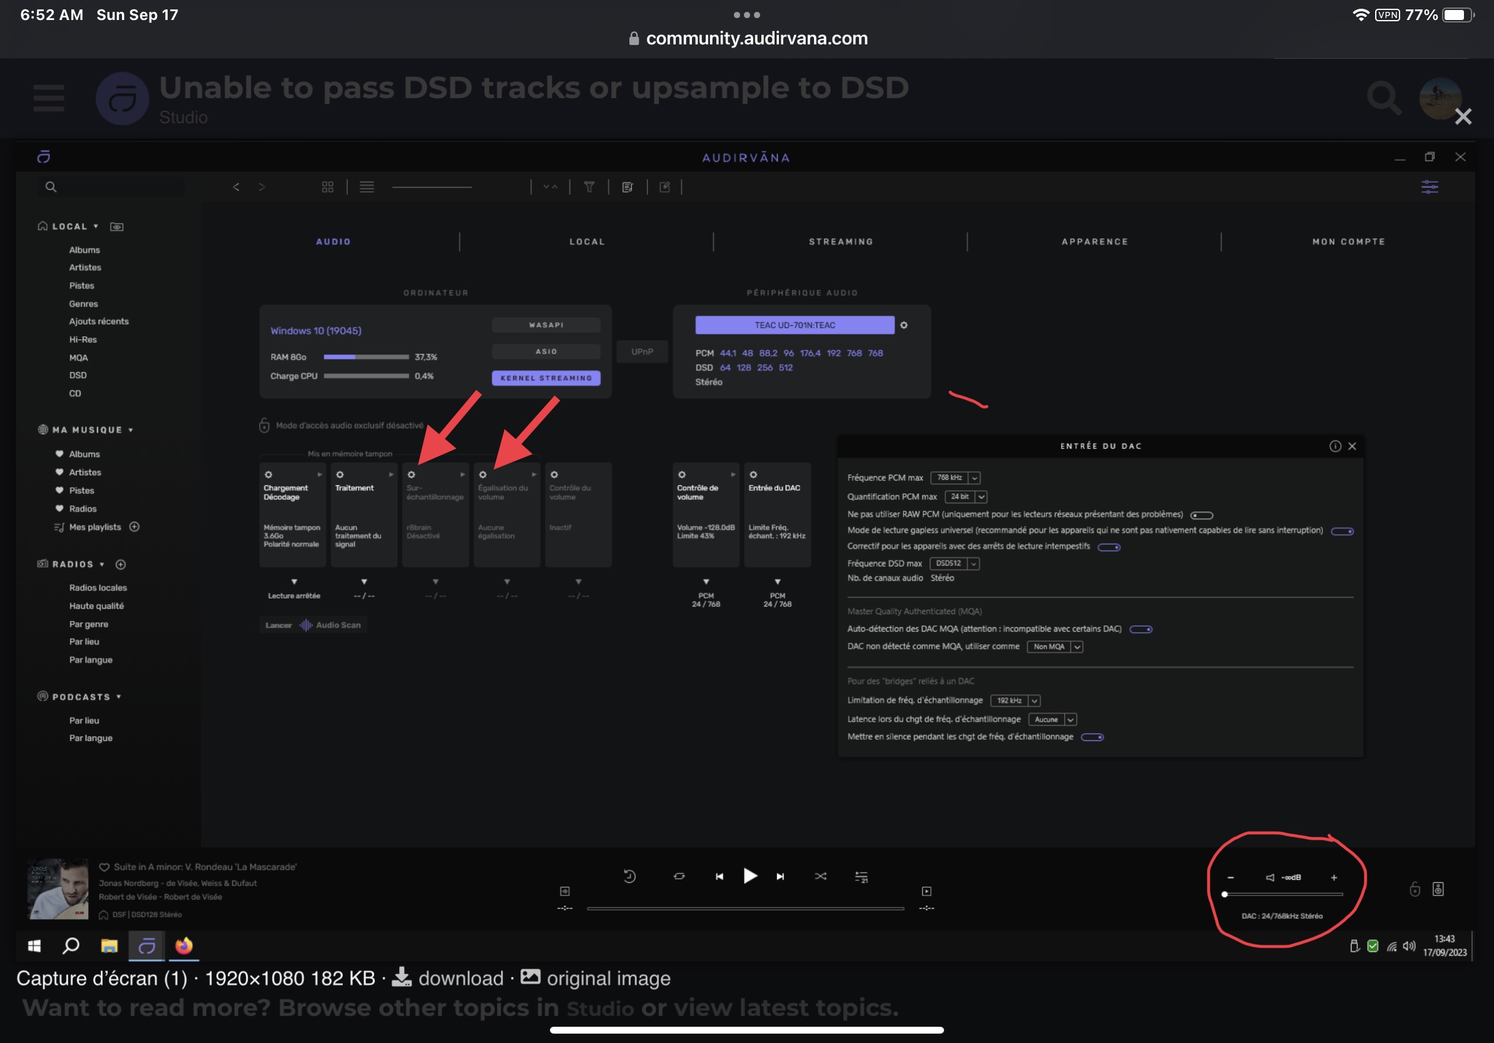The image size is (1494, 1043).
Task: Open Fréquence DSD max DSD512 dropdown
Action: (955, 564)
